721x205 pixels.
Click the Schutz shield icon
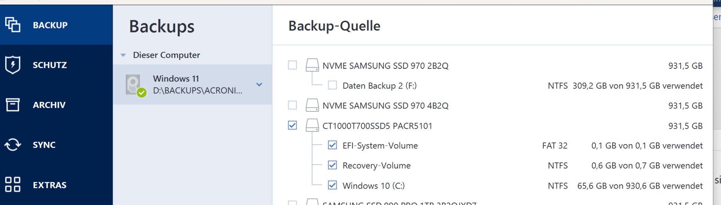13,65
